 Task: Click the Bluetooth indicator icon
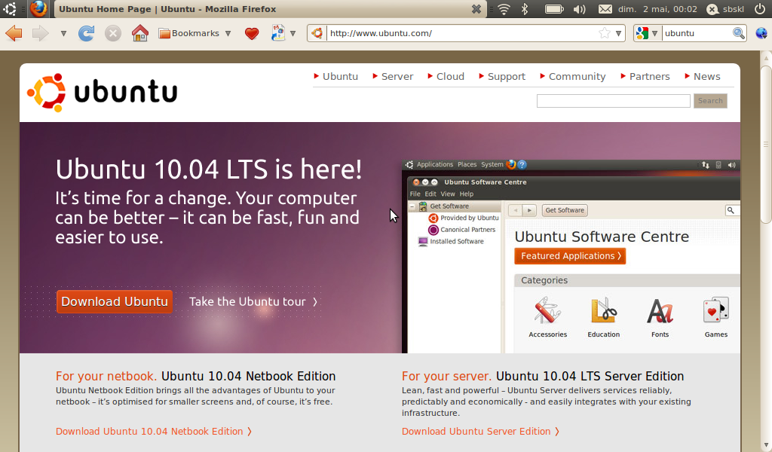point(525,9)
